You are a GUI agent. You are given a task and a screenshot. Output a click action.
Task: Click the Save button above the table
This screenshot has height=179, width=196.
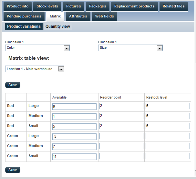[x=13, y=85]
